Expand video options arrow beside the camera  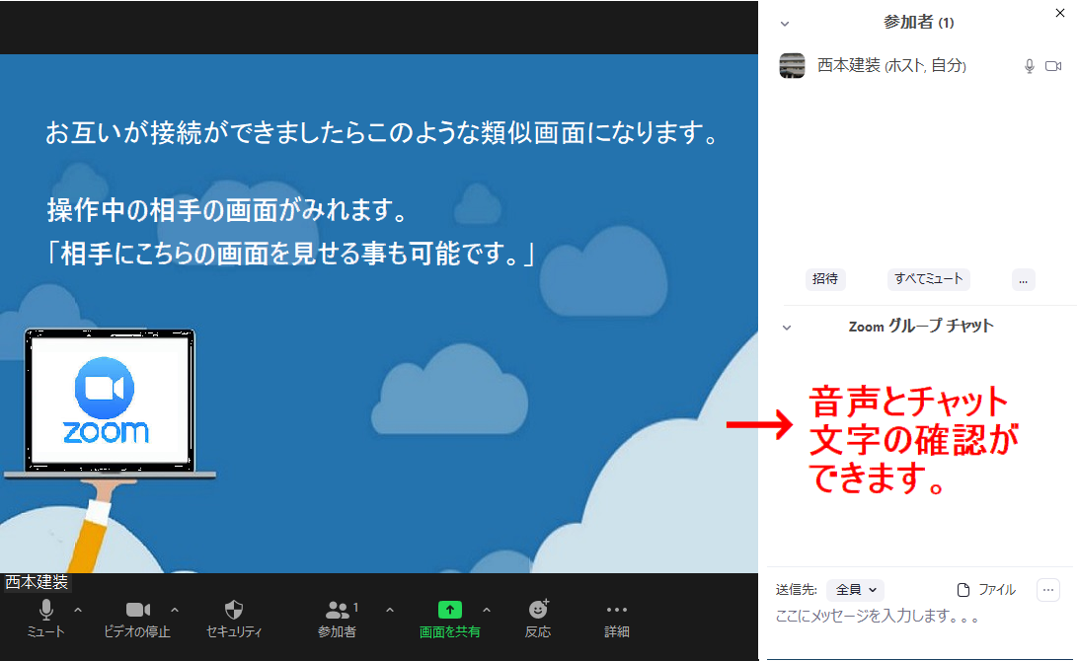pos(175,610)
